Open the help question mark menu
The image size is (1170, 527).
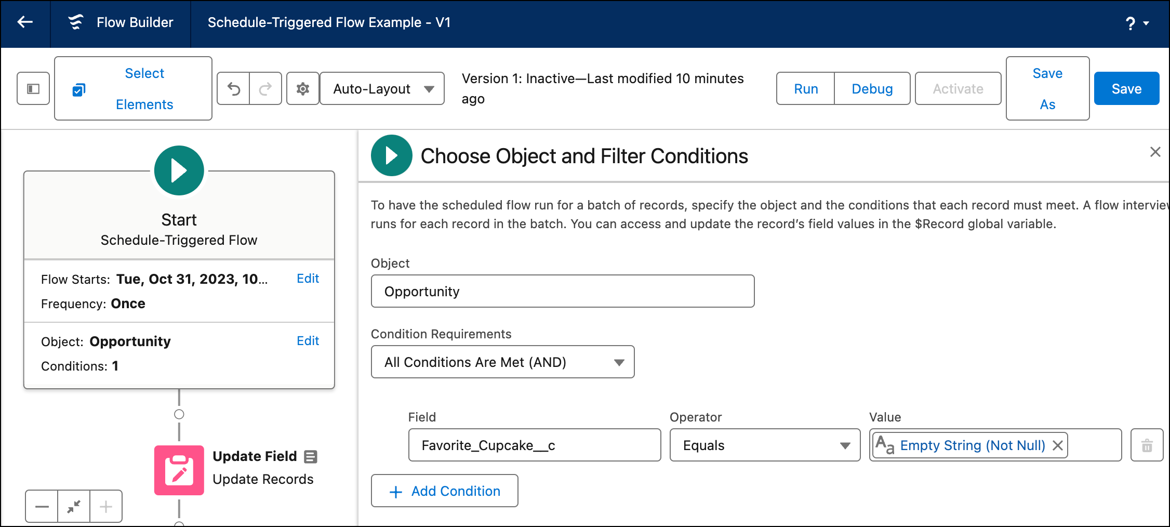pyautogui.click(x=1137, y=23)
